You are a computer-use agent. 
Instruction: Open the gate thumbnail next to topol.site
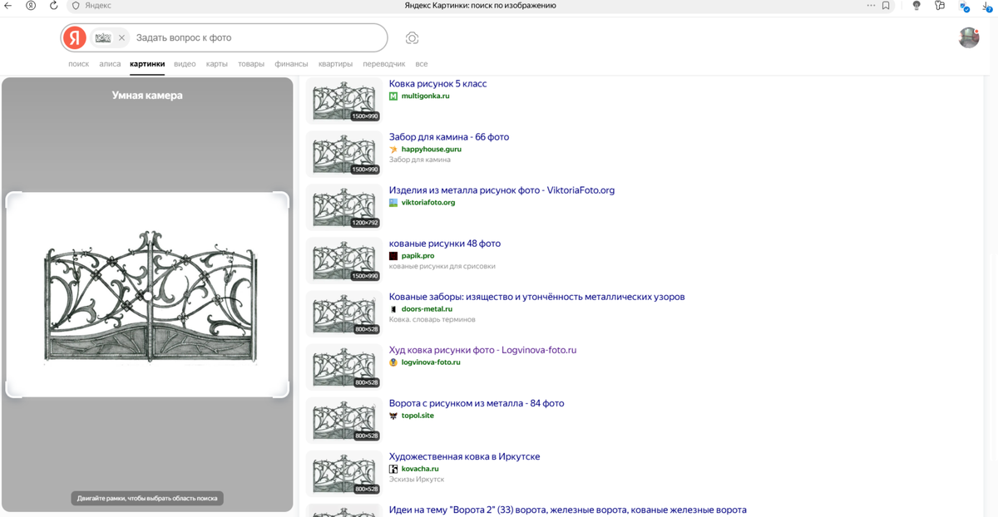click(344, 420)
